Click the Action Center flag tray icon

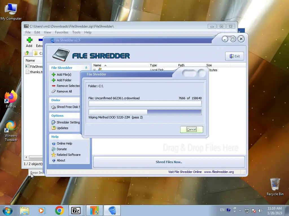[254, 210]
